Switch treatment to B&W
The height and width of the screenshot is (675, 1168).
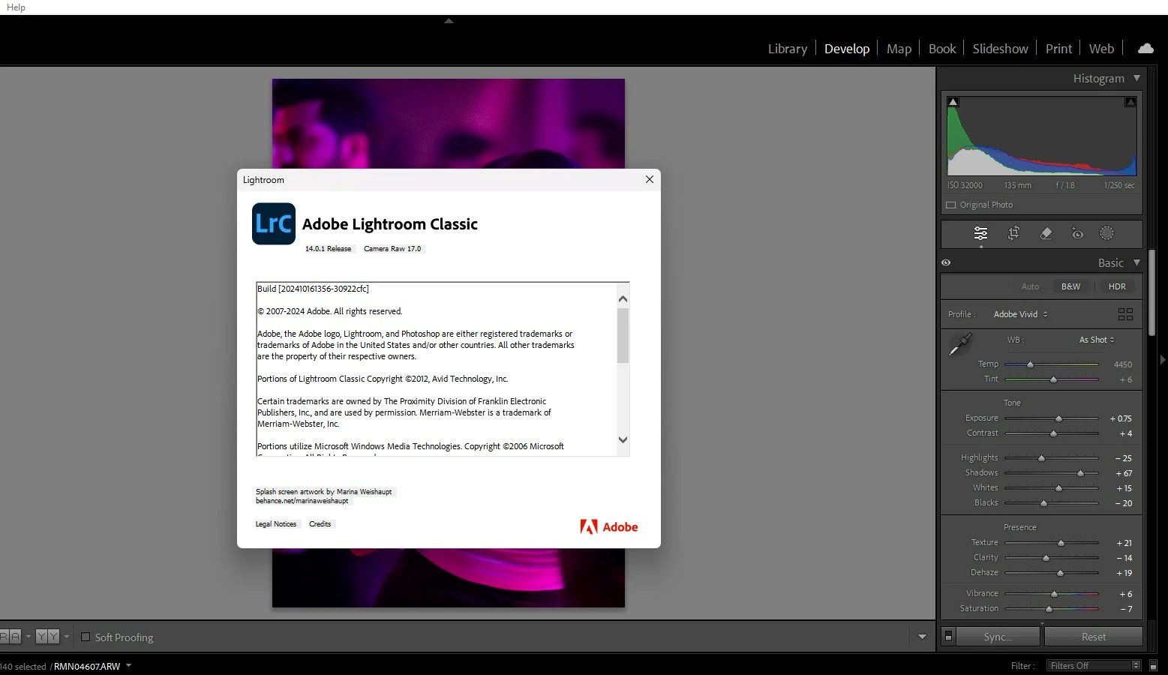[1070, 286]
